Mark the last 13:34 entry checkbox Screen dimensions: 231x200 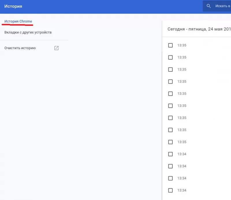pos(170,190)
